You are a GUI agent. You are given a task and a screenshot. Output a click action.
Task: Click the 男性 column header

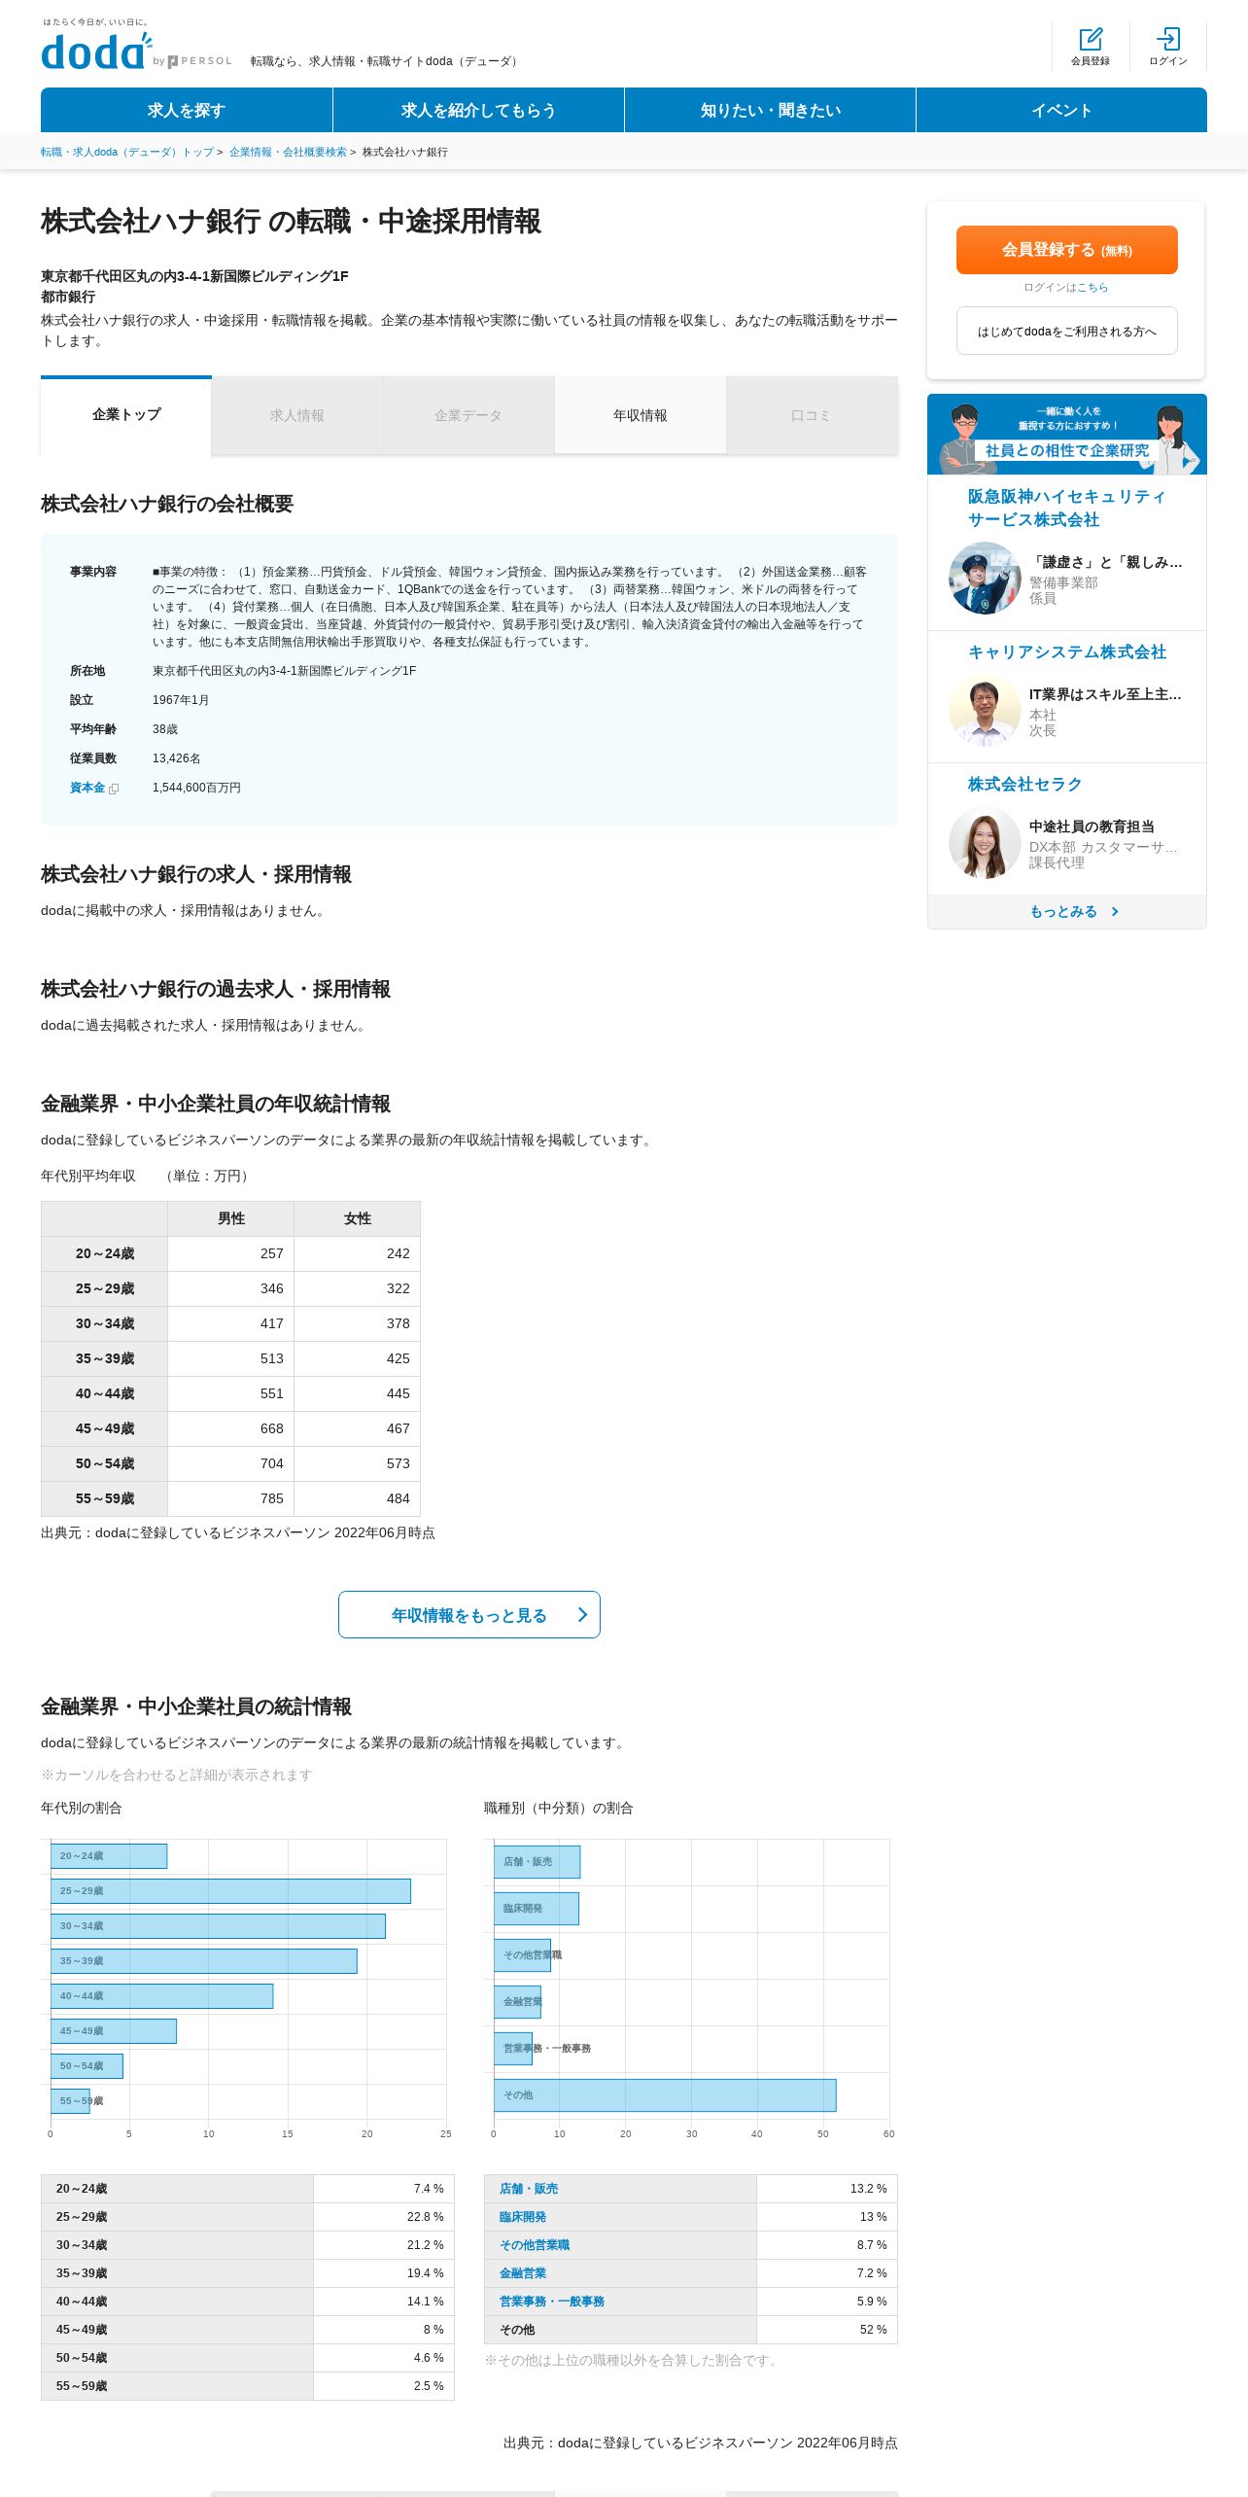coord(231,1218)
